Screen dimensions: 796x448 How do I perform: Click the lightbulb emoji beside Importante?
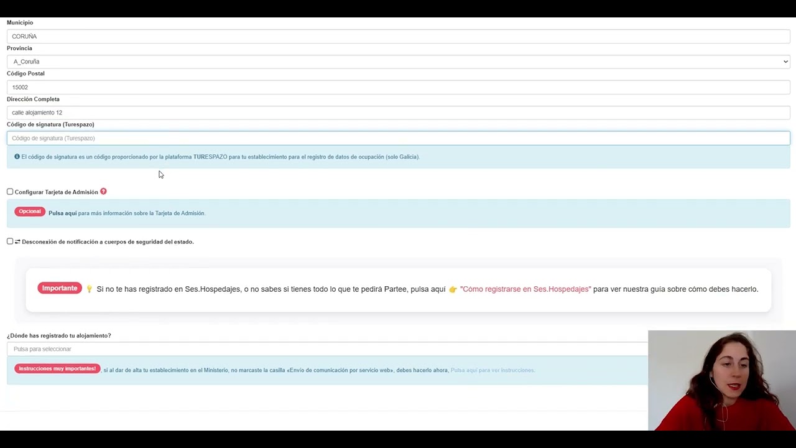89,289
